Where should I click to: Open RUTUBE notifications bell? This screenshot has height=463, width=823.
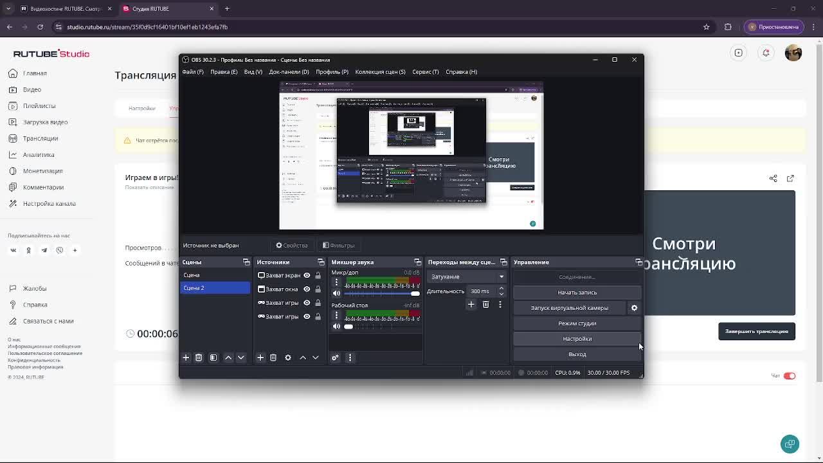tap(766, 53)
